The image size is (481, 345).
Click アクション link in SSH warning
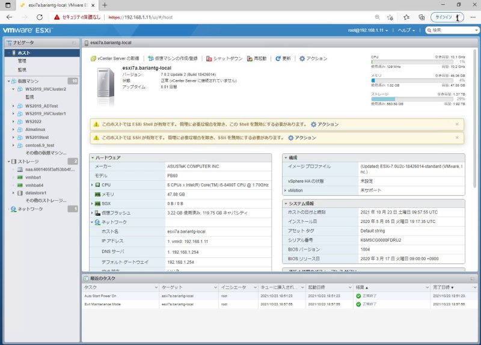coord(302,138)
